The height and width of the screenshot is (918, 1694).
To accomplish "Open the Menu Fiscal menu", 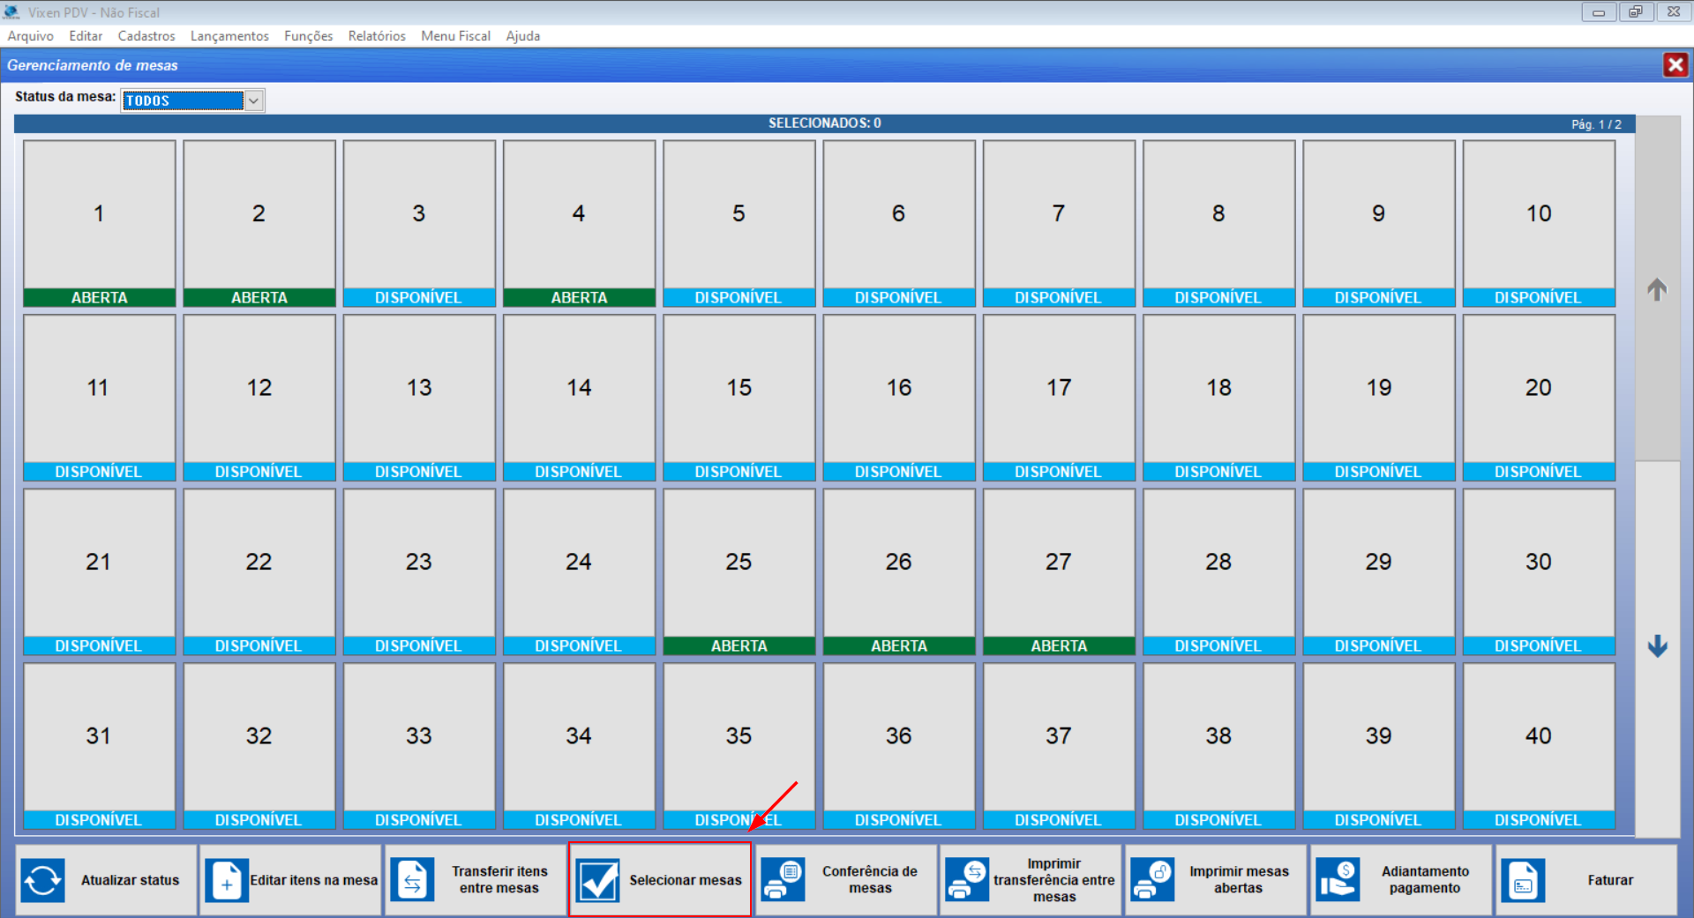I will 455,36.
